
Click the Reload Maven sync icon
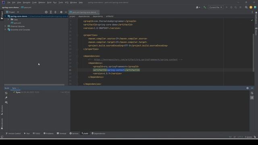pyautogui.click(x=6, y=93)
